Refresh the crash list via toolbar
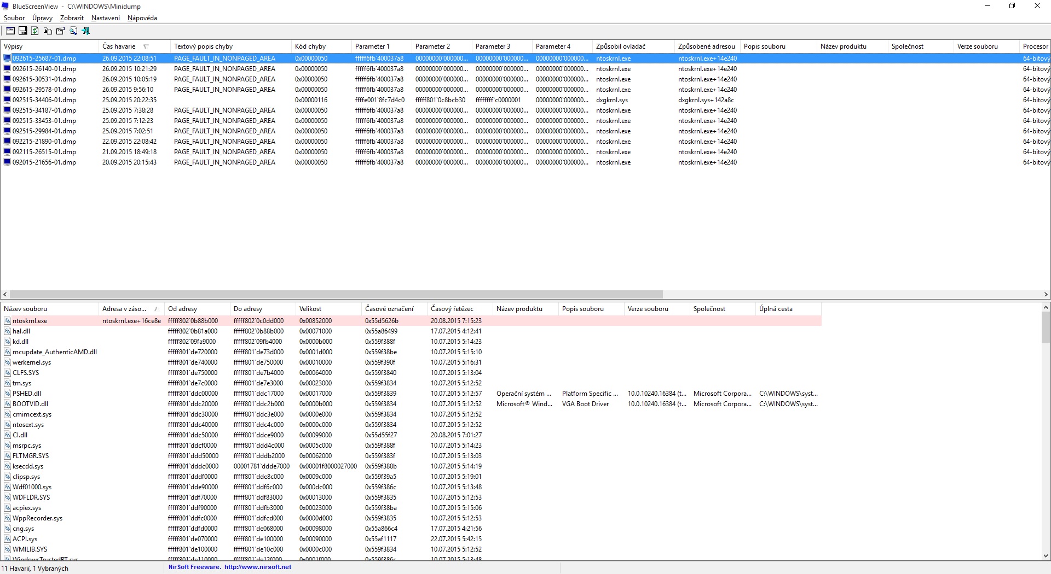 click(x=35, y=31)
